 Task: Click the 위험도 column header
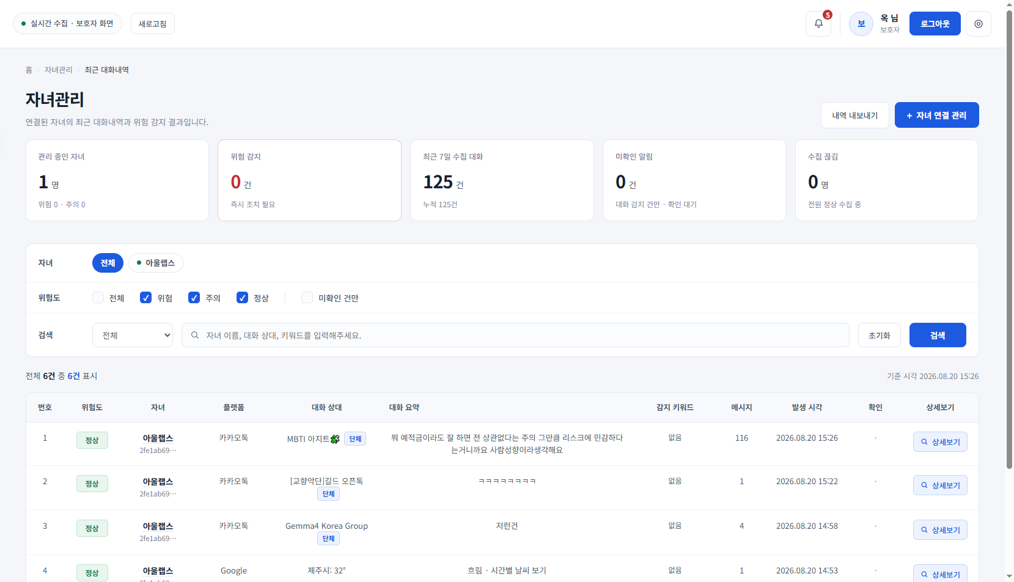coord(92,407)
